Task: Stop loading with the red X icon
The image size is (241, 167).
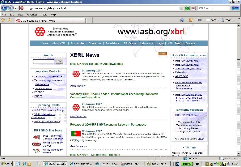Action: pyautogui.click(x=193, y=8)
